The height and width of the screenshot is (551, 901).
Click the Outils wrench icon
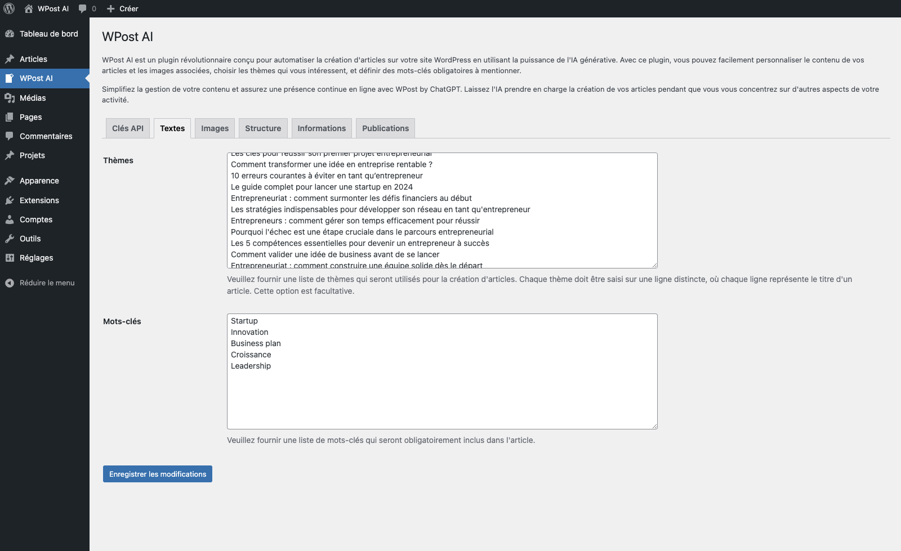pos(10,239)
